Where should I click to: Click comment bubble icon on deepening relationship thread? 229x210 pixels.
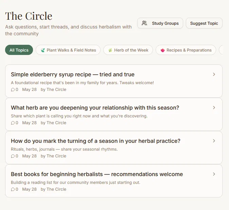pyautogui.click(x=13, y=123)
